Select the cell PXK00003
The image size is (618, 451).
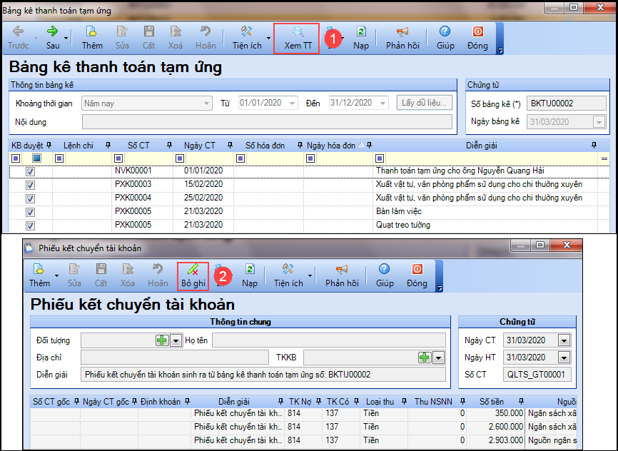point(133,184)
